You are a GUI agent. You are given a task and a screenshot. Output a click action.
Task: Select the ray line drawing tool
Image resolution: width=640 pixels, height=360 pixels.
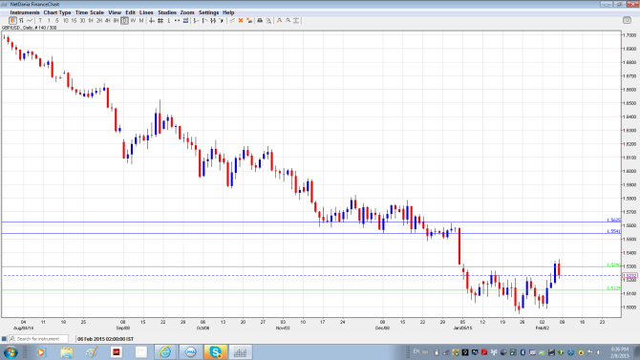204,20
